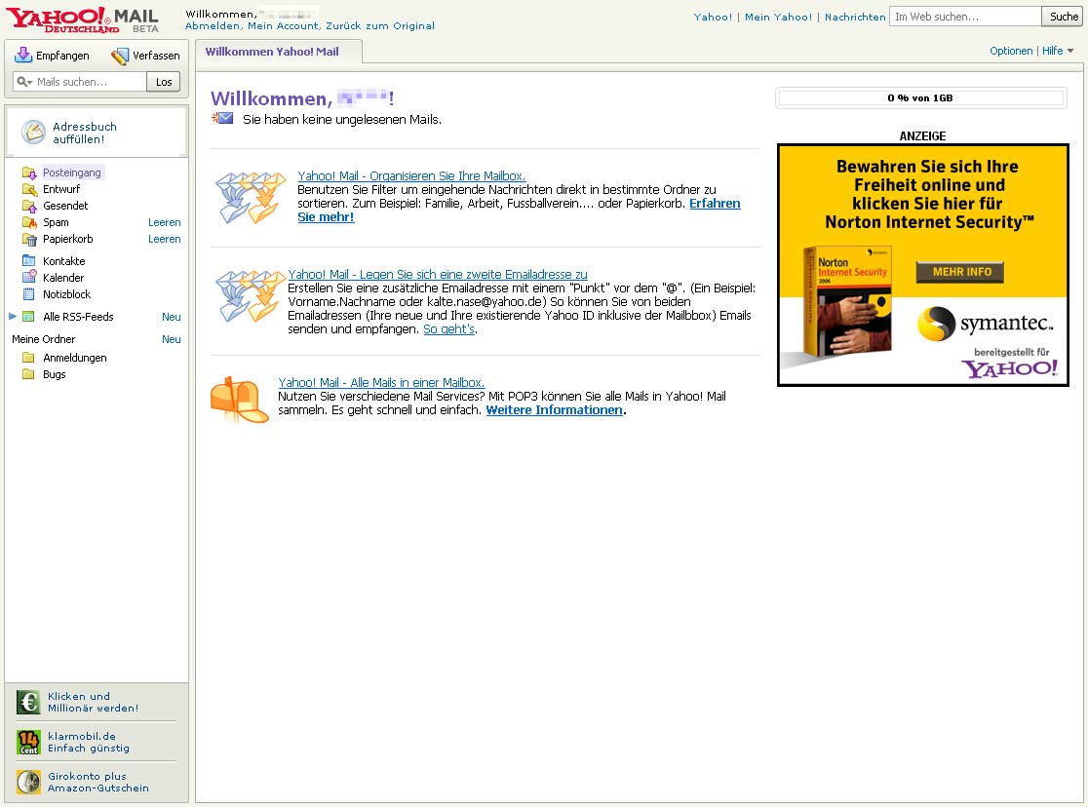The image size is (1088, 807).
Task: Click the Euro sign ad icon
Action: click(x=28, y=702)
